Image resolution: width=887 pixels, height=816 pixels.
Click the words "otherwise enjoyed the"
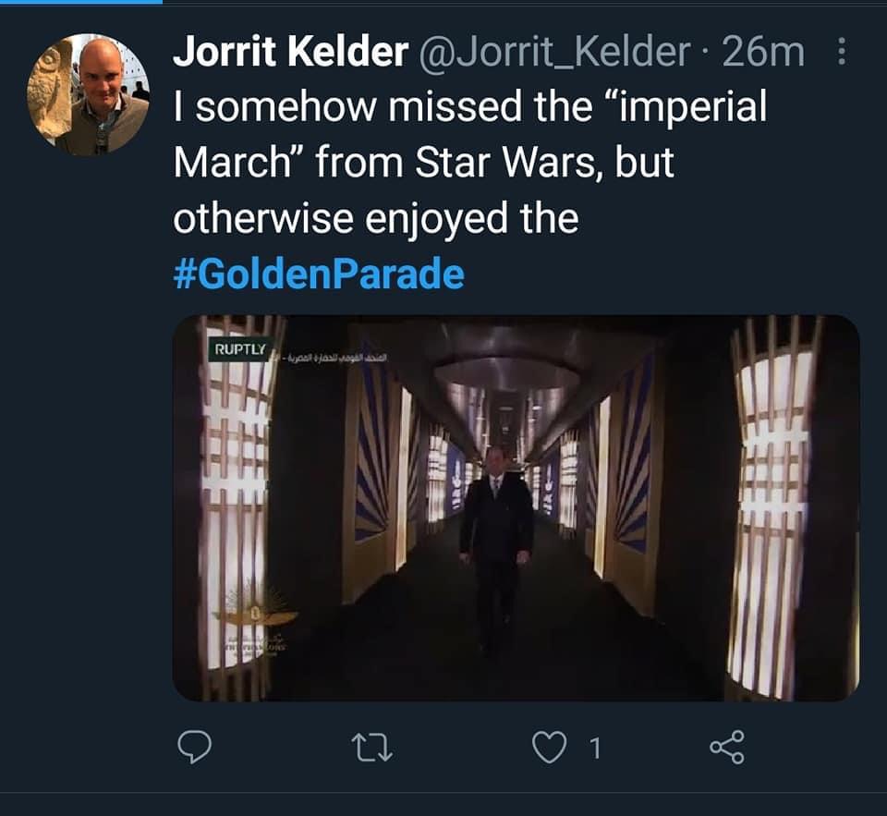(x=375, y=219)
